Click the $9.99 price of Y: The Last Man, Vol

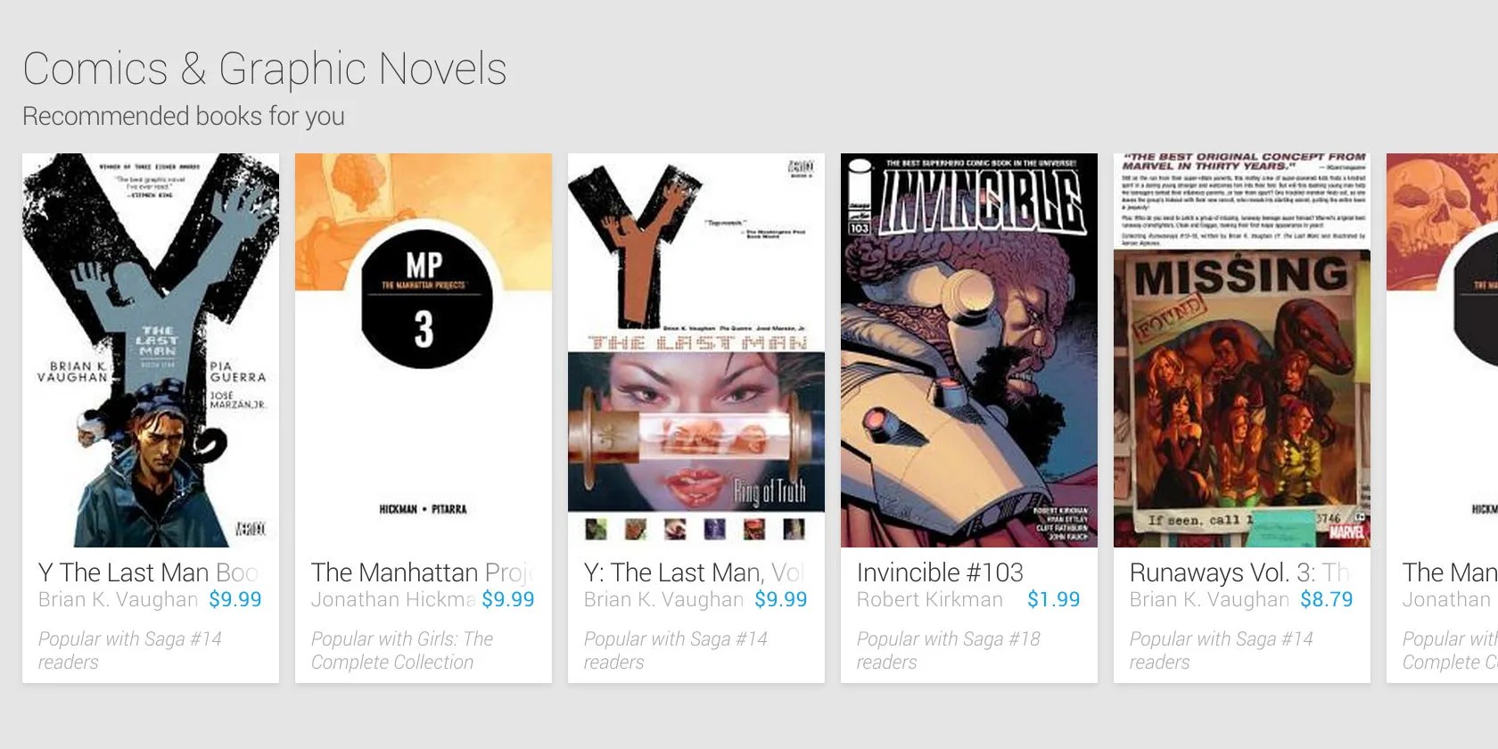click(x=781, y=599)
